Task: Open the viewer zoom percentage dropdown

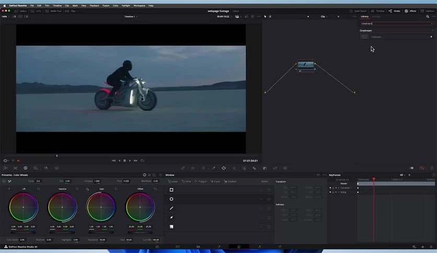Action: point(5,17)
